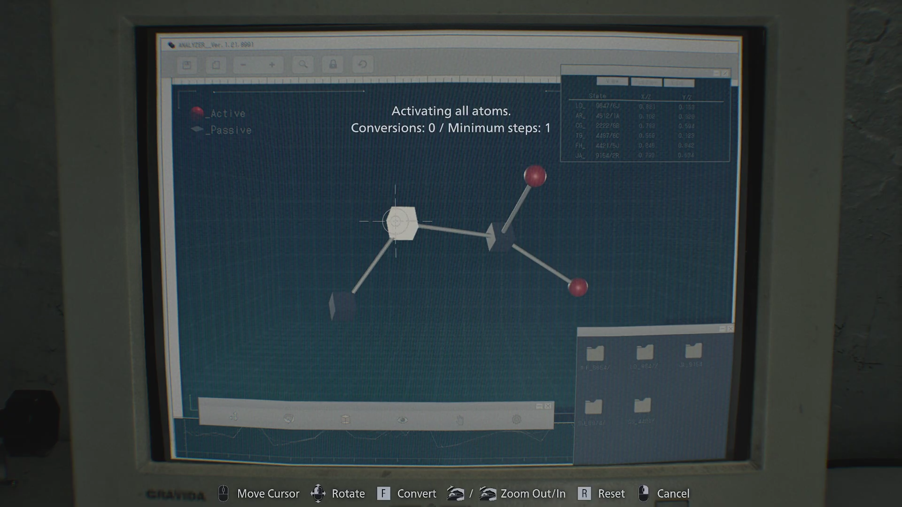Click the dark passive cube at bottom-left
This screenshot has width=902, height=507.
click(x=342, y=306)
